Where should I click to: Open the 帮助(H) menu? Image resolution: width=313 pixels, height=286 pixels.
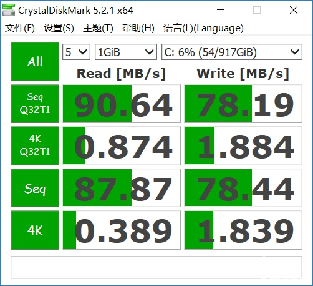tap(138, 28)
